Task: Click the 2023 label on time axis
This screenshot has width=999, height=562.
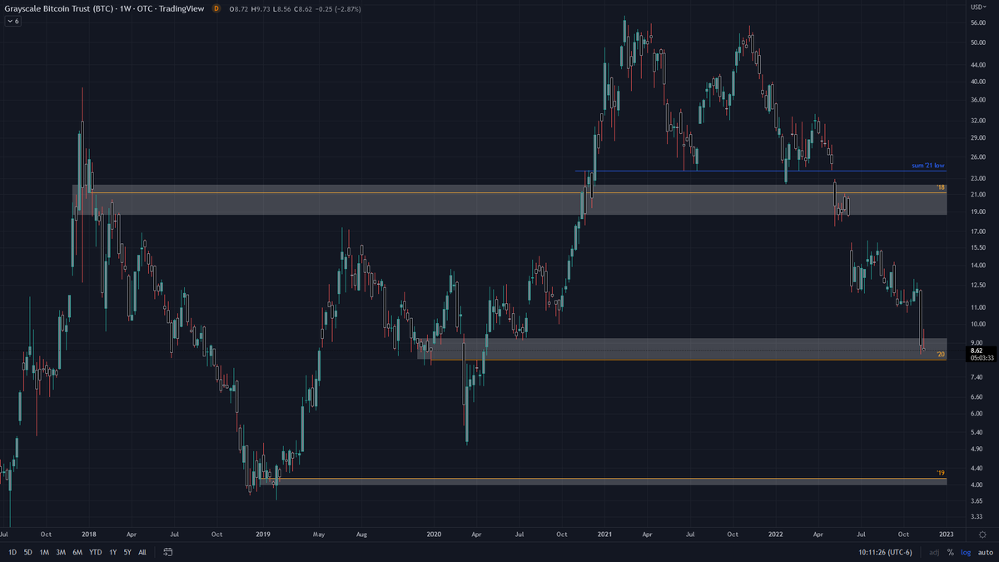Action: 946,533
